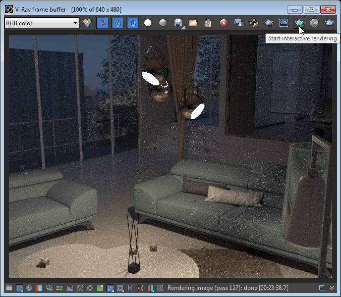Toggle white balance correction icon

(x=39, y=288)
